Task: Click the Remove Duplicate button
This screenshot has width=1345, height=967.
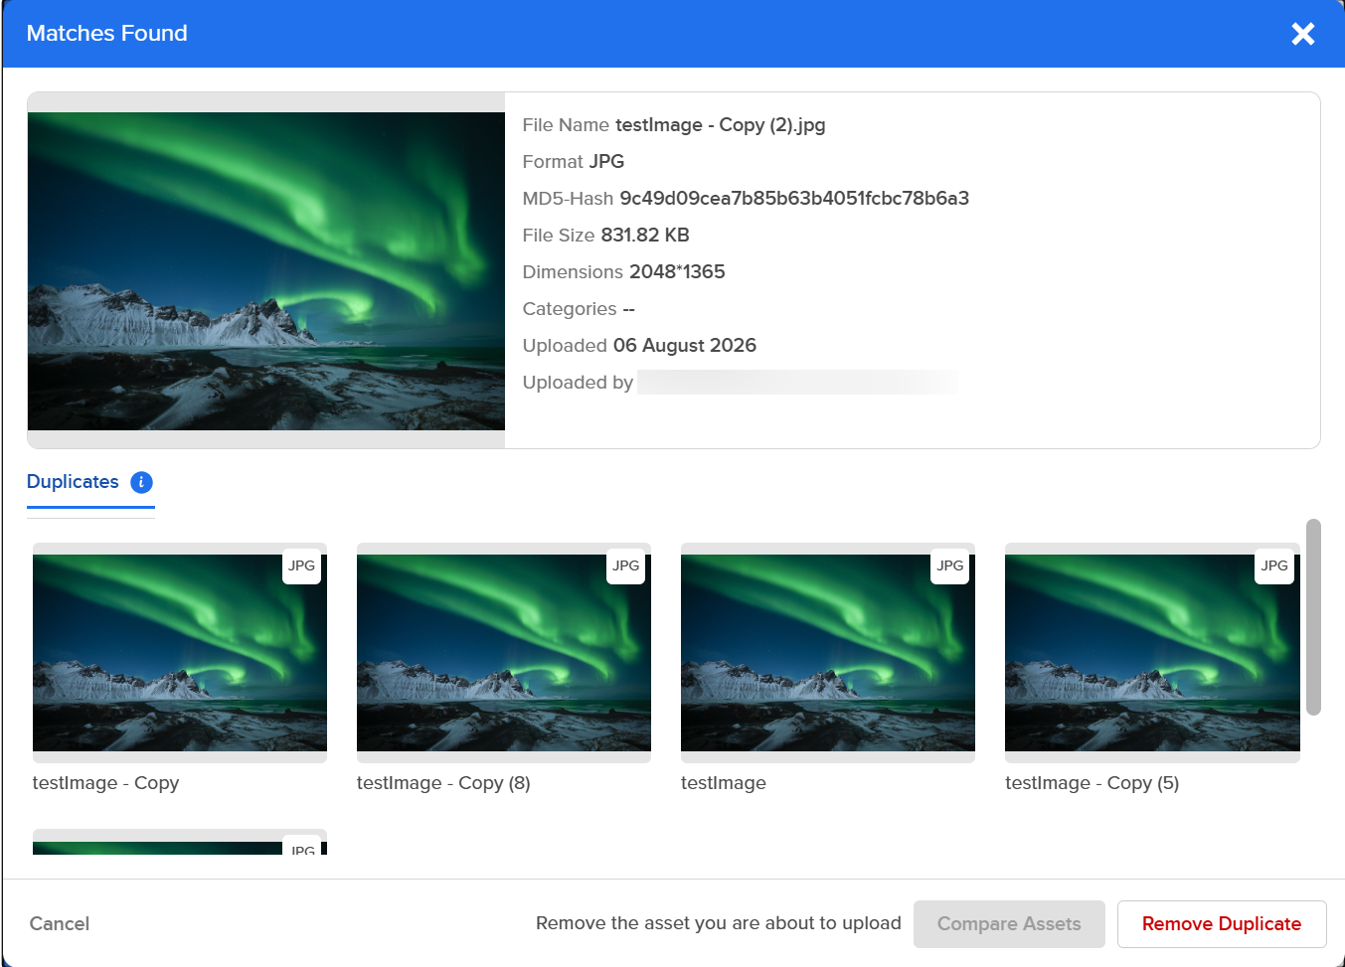Action: [1222, 924]
